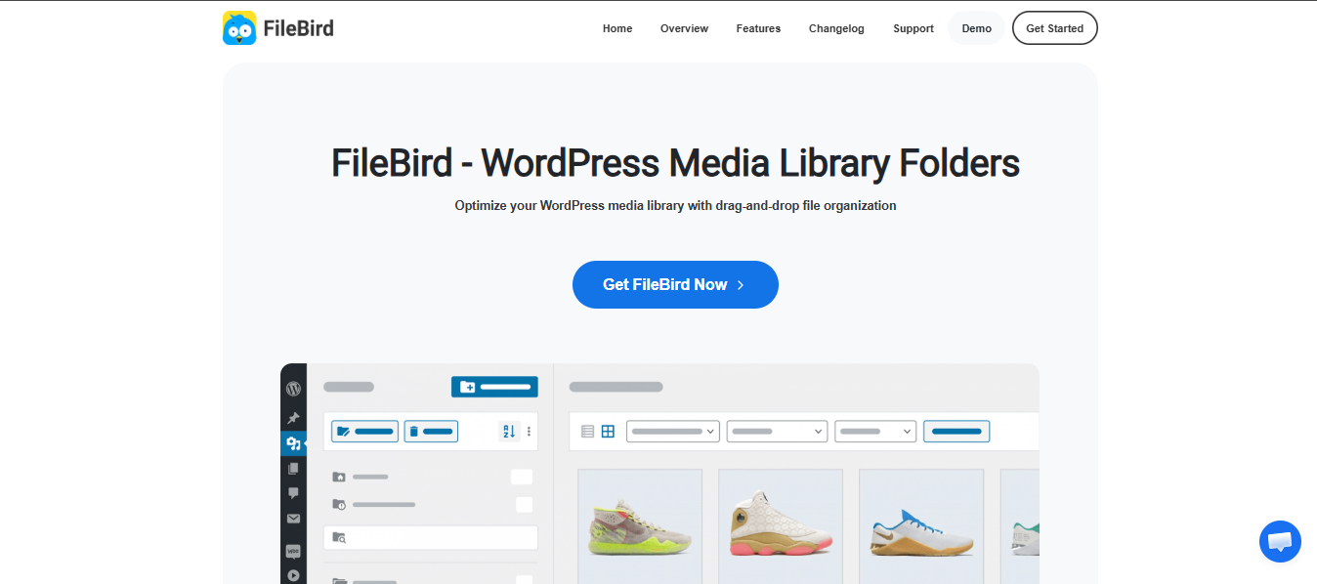Image resolution: width=1317 pixels, height=584 pixels.
Task: Switch to grid view icon
Action: pos(608,431)
